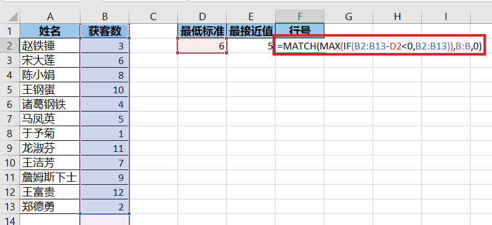Select the 获客数 header cell
Viewport: 492px width, 225px height.
105,31
